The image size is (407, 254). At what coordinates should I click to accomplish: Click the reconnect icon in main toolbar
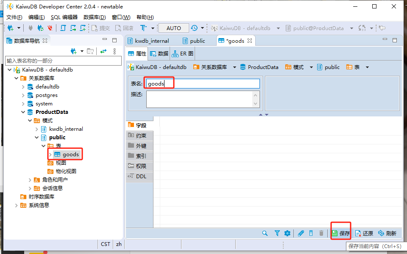pos(41,28)
